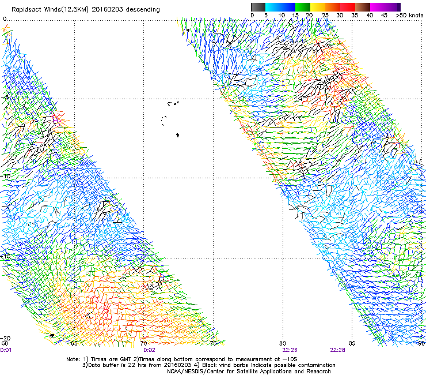Image resolution: width=426 pixels, height=375 pixels.
Task: Click the 'Times are GMT' note line
Action: 182,359
